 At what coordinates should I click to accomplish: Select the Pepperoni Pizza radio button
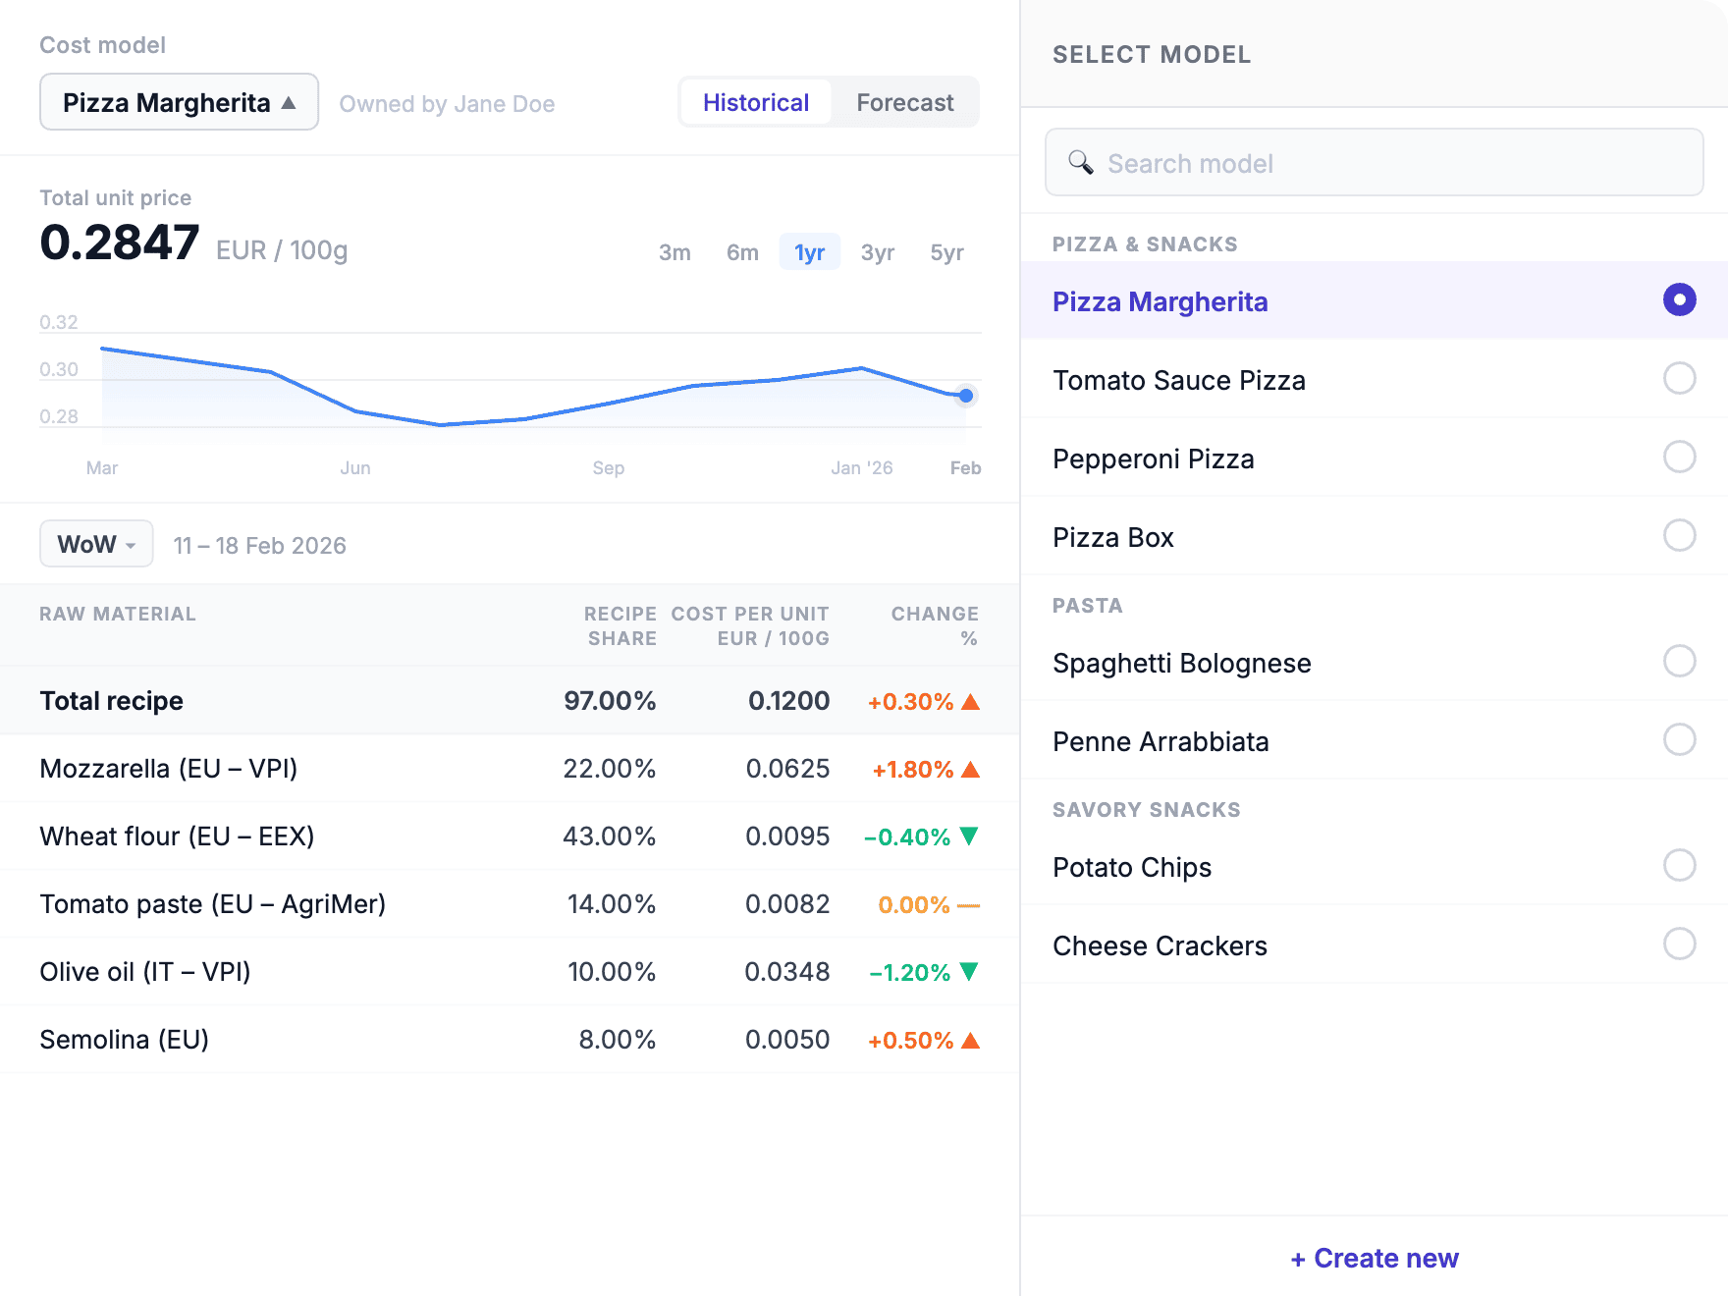click(x=1679, y=457)
